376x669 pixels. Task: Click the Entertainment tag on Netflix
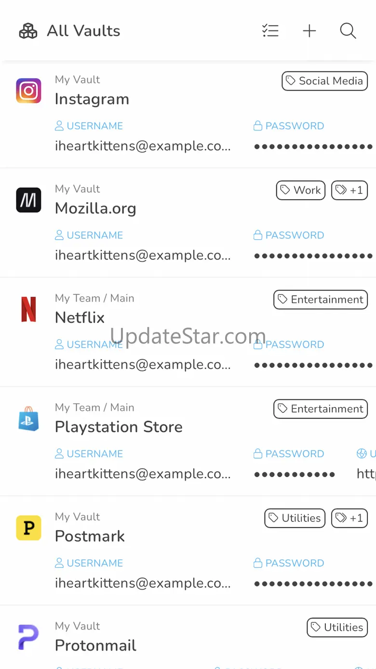point(321,300)
